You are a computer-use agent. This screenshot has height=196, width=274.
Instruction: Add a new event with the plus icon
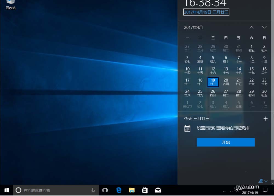(x=265, y=119)
